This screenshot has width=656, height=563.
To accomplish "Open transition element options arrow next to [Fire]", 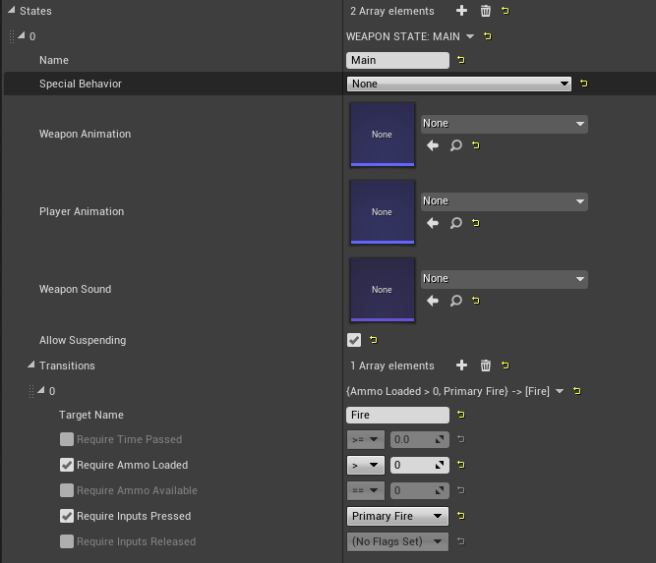I will 560,391.
